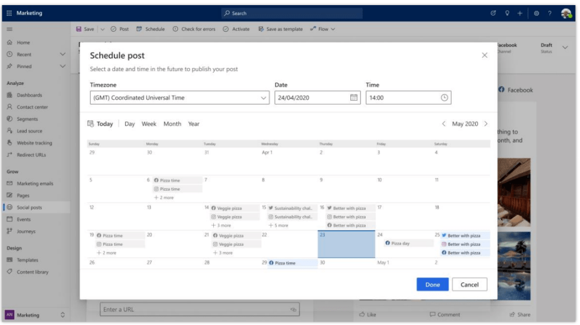Select the 'Pizza day' post on 24th

pyautogui.click(x=400, y=243)
